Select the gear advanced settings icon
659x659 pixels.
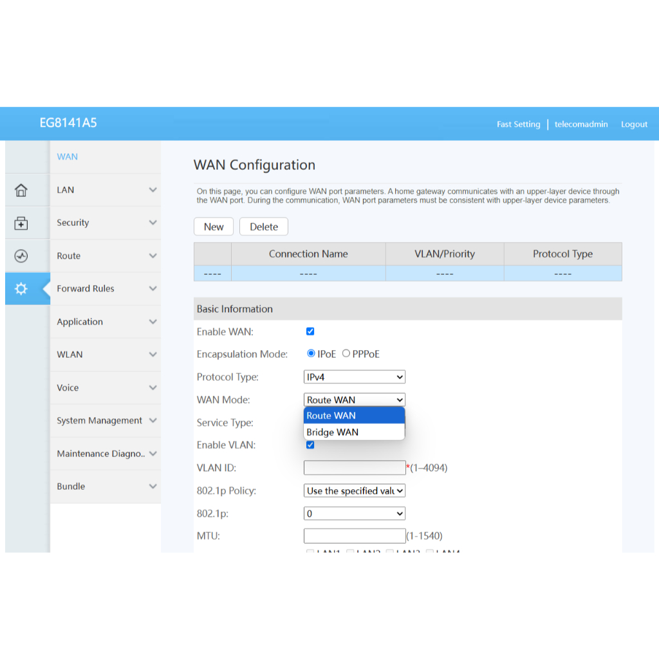(21, 289)
